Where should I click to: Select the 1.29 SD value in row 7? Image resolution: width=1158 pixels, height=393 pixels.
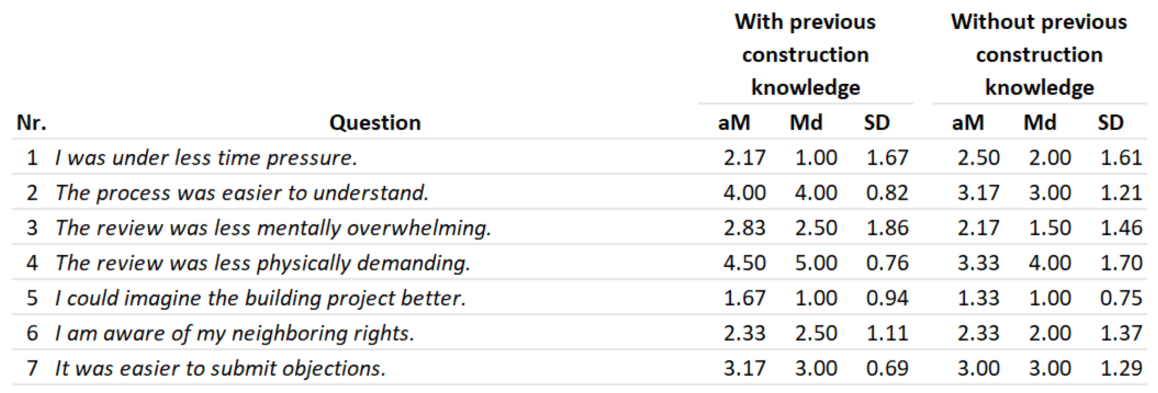point(1121,368)
